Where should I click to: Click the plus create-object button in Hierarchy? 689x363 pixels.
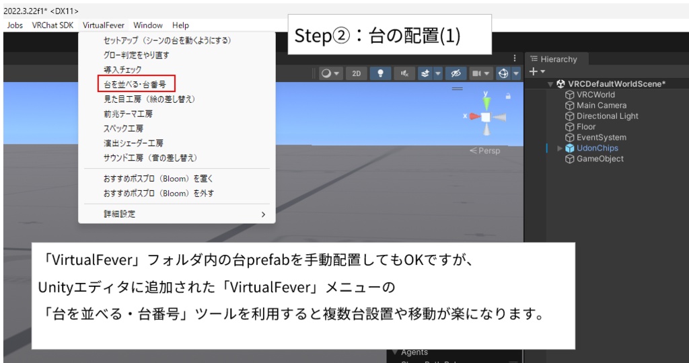coord(533,71)
